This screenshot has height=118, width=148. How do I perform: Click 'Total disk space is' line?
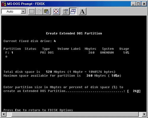pos(59,72)
